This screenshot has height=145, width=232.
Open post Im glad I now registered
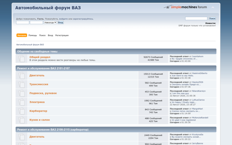tap(184, 120)
